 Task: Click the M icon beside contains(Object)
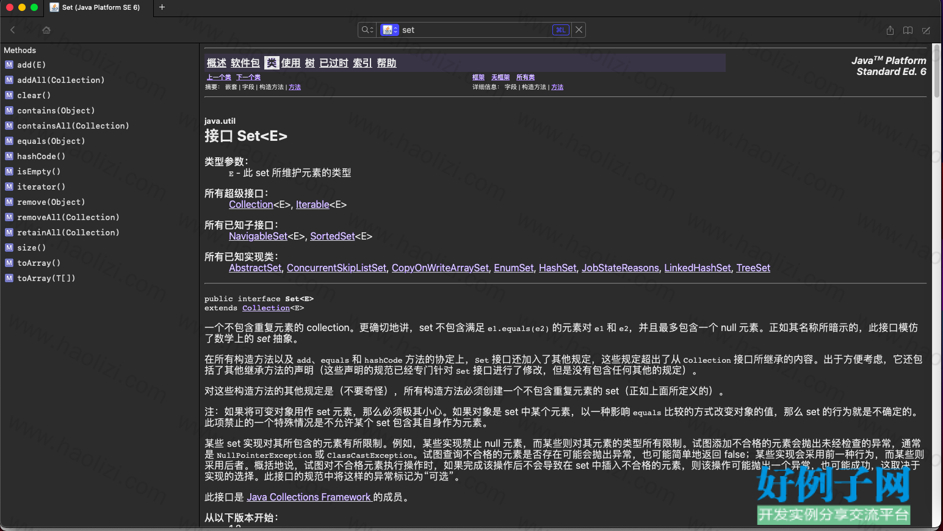click(9, 110)
